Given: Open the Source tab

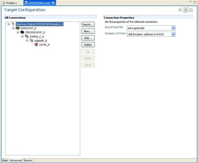Looking at the screenshot, I should pyautogui.click(x=27, y=160).
